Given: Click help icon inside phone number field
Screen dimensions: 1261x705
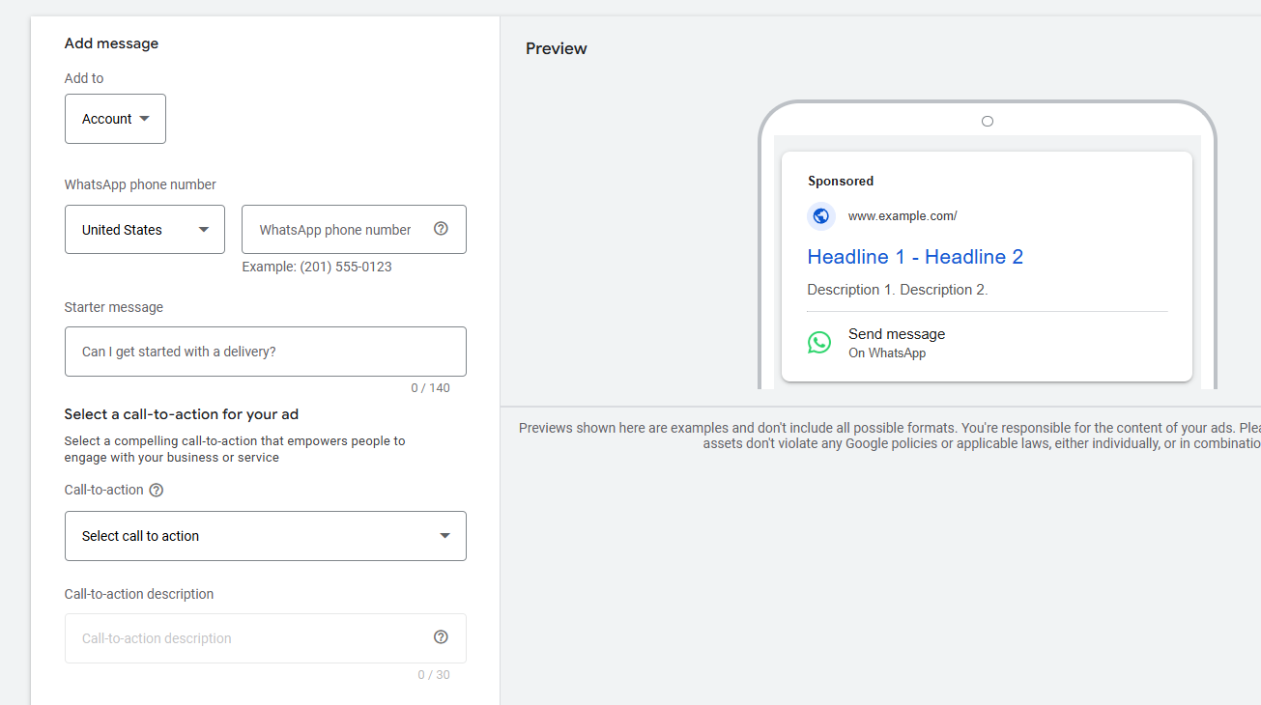Looking at the screenshot, I should [x=441, y=229].
